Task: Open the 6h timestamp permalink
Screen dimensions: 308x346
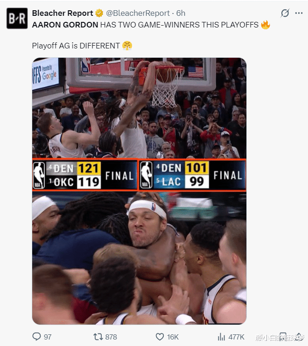Action: [x=181, y=13]
